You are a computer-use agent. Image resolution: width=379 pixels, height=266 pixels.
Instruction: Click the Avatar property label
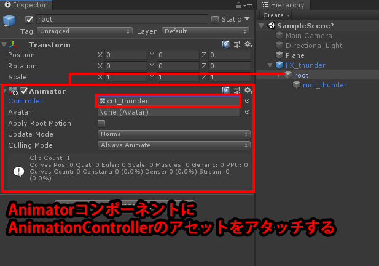[x=20, y=112]
